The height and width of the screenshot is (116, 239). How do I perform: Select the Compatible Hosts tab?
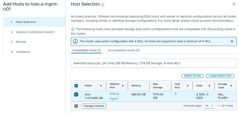[86, 50]
